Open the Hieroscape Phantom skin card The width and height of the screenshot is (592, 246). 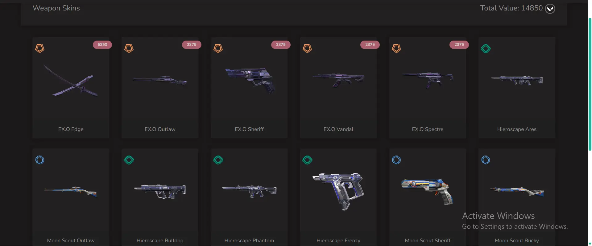click(x=249, y=197)
